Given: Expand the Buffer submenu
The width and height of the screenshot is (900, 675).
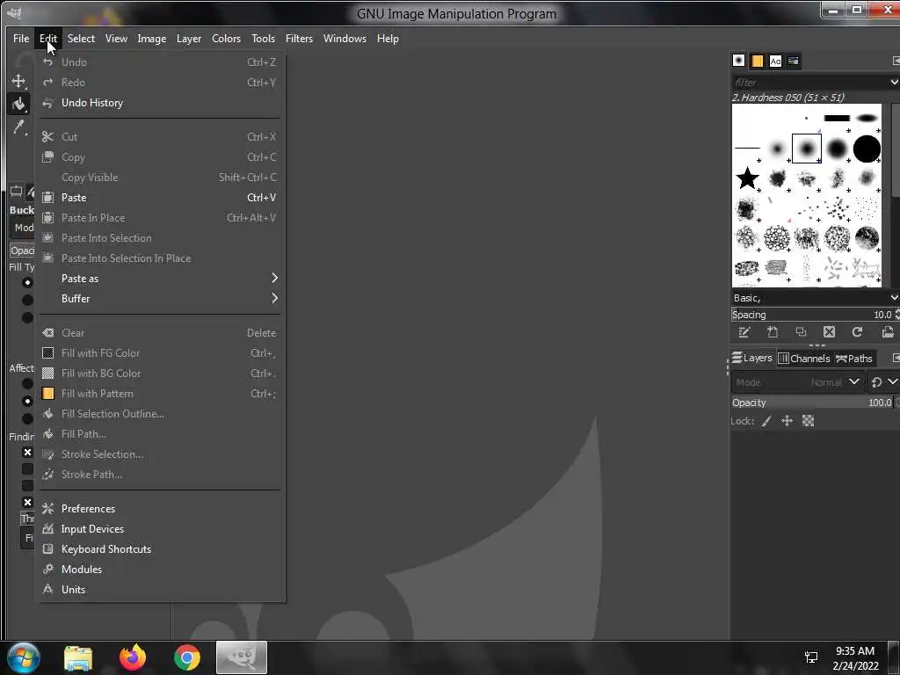Looking at the screenshot, I should (160, 299).
